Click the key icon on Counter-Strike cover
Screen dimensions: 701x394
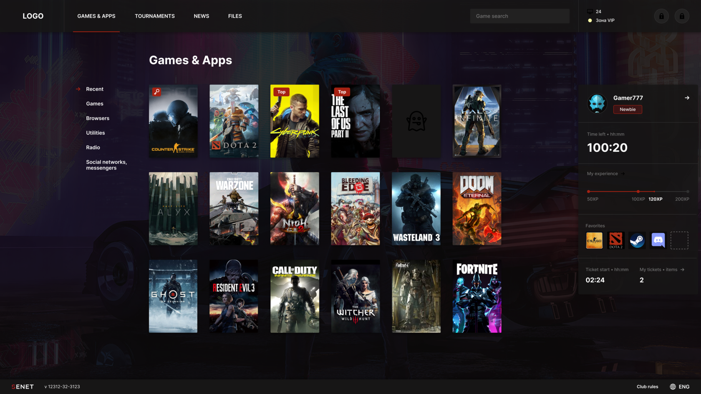point(156,92)
